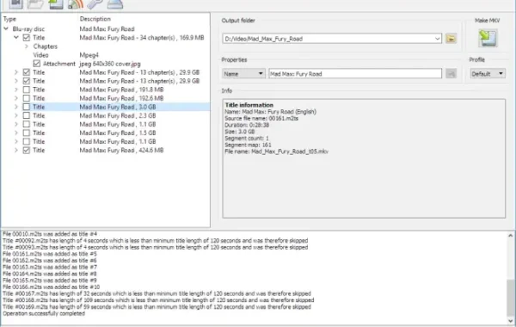Click the Type column header

[x=9, y=19]
